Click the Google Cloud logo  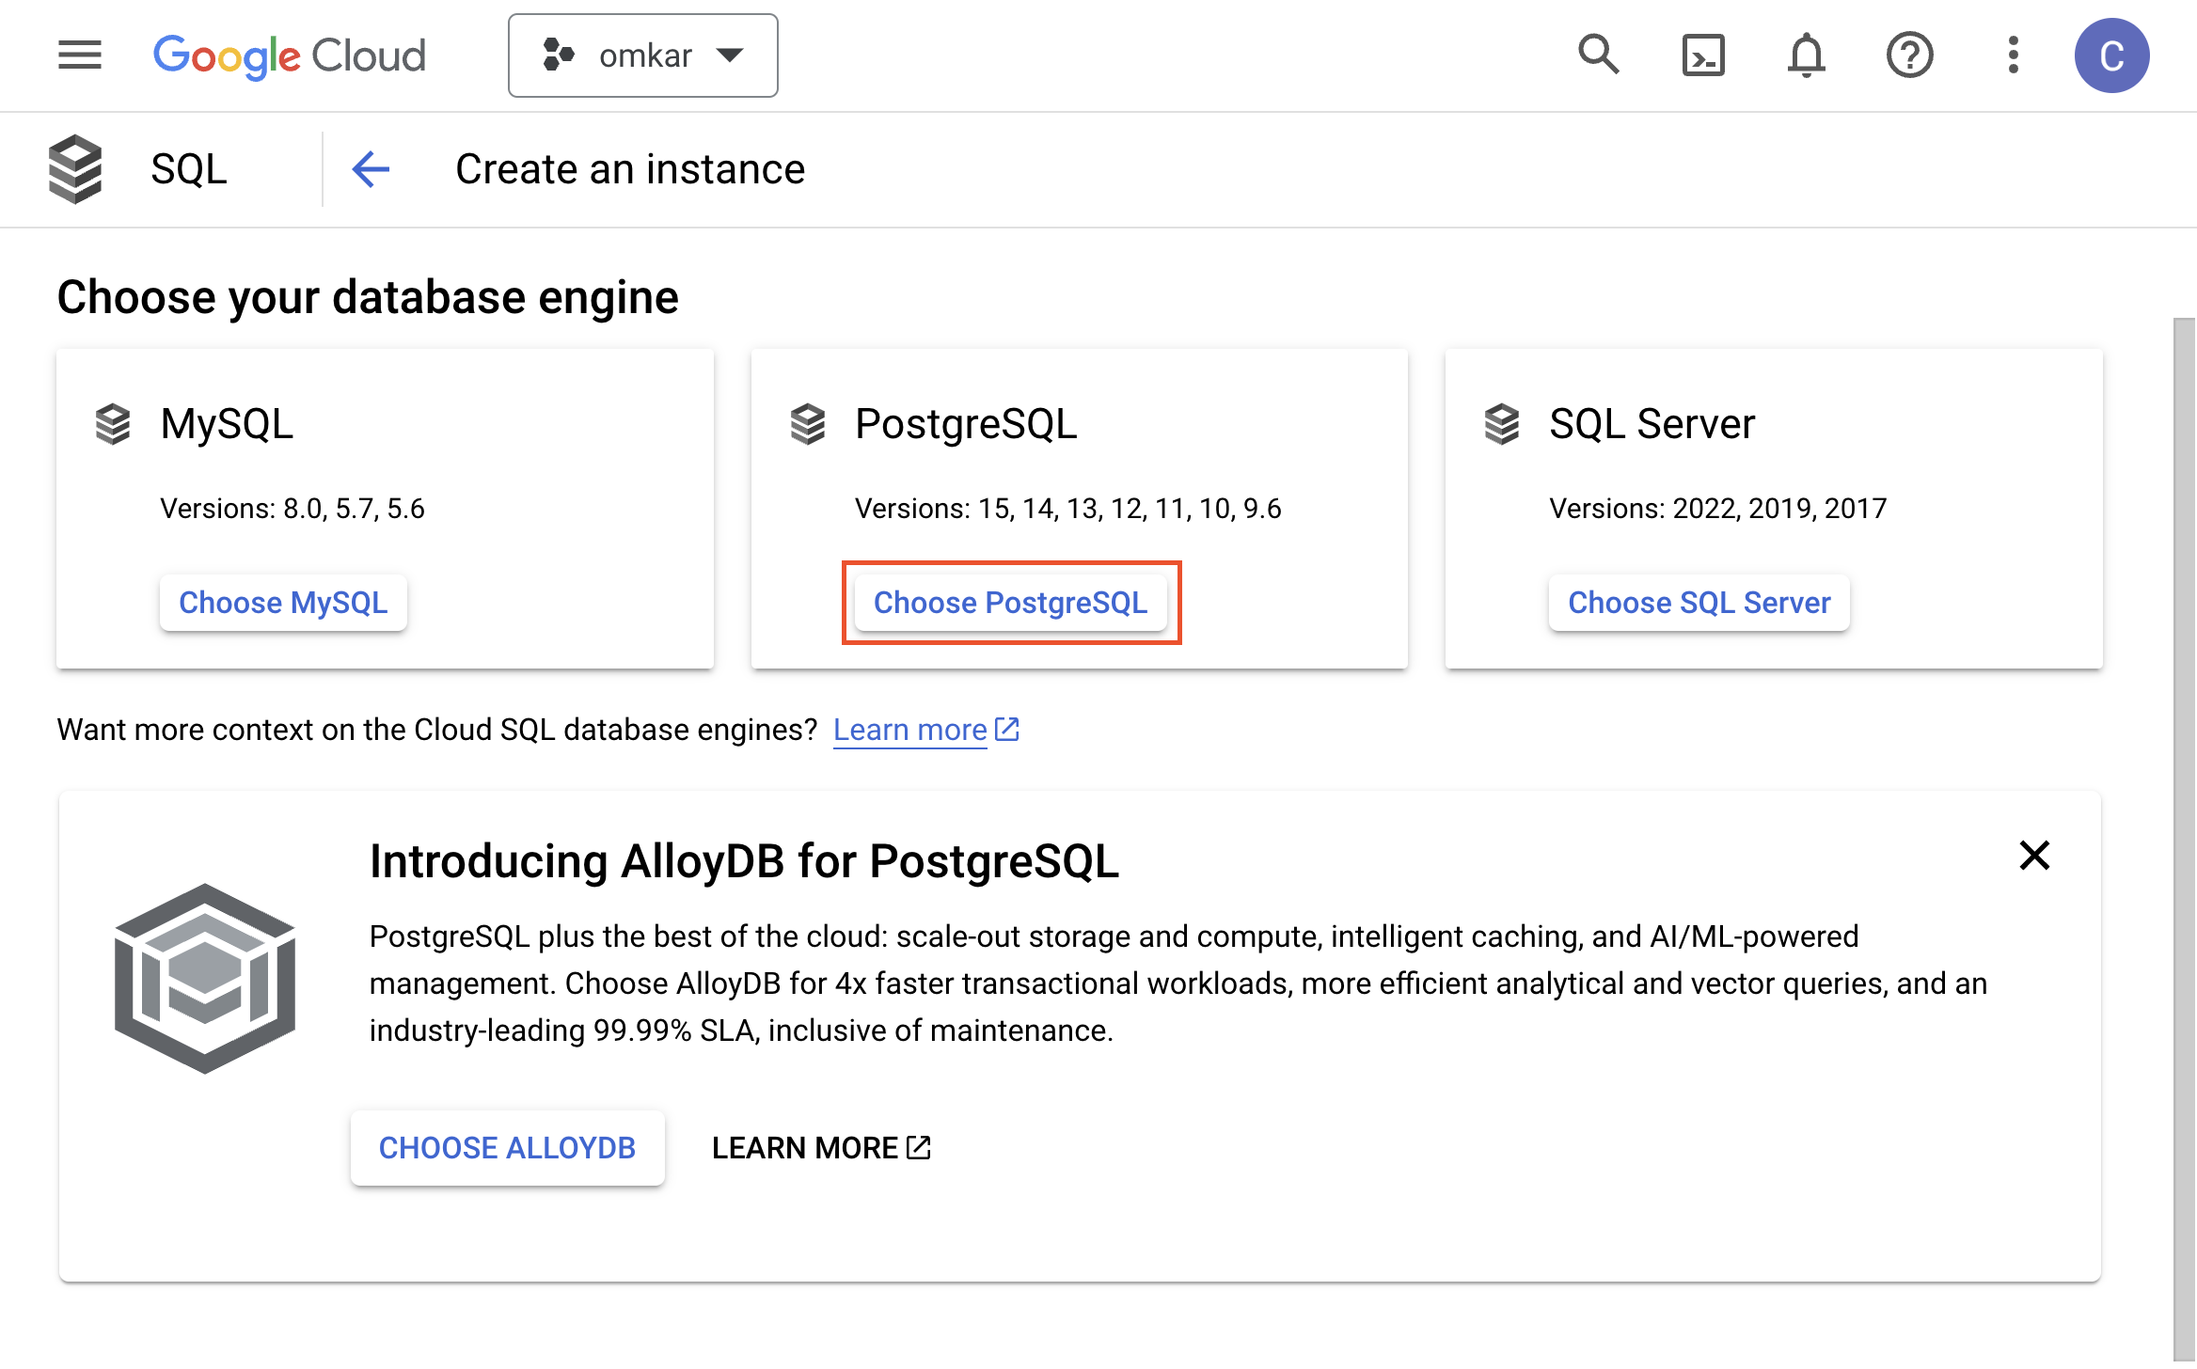(290, 55)
